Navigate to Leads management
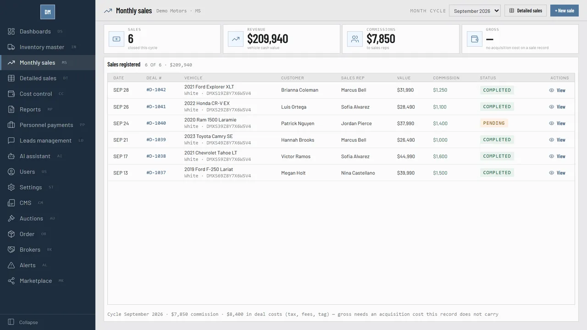 click(48, 140)
